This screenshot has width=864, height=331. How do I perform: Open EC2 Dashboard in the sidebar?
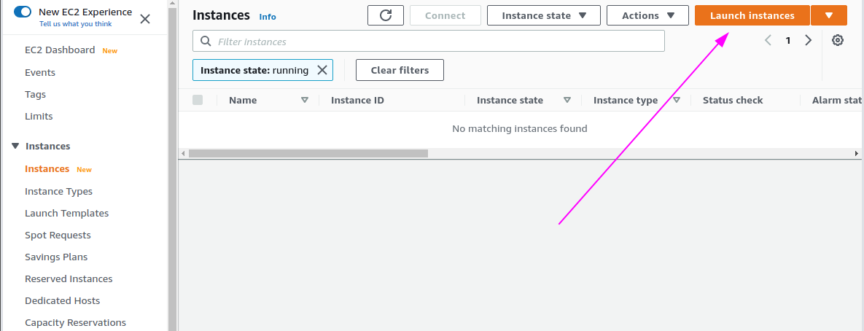click(60, 50)
